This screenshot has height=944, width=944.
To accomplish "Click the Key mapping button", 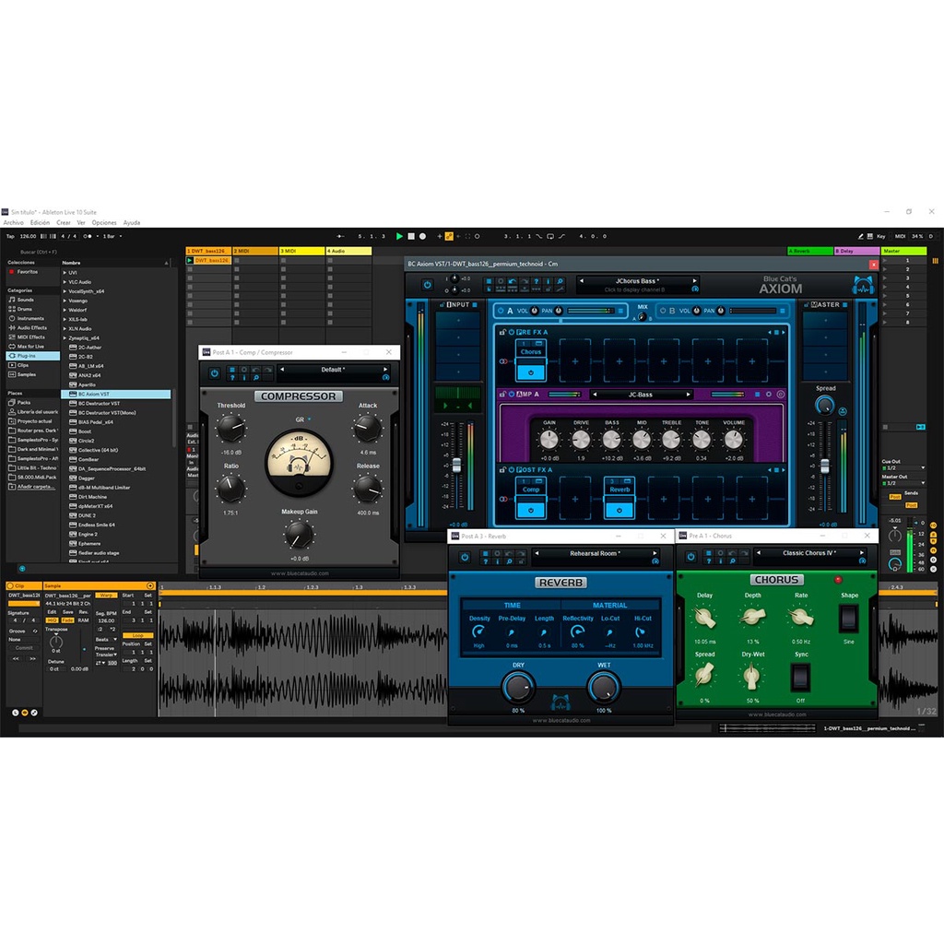I will click(880, 237).
